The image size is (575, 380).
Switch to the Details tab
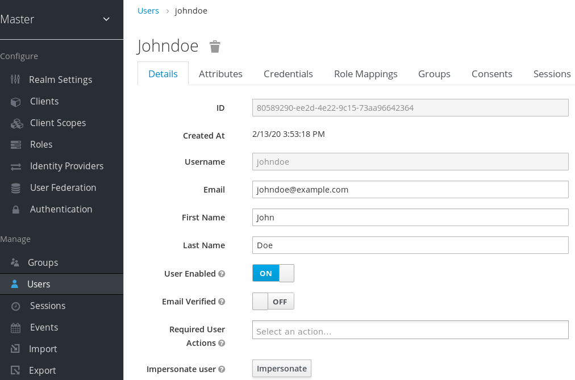[x=163, y=74]
